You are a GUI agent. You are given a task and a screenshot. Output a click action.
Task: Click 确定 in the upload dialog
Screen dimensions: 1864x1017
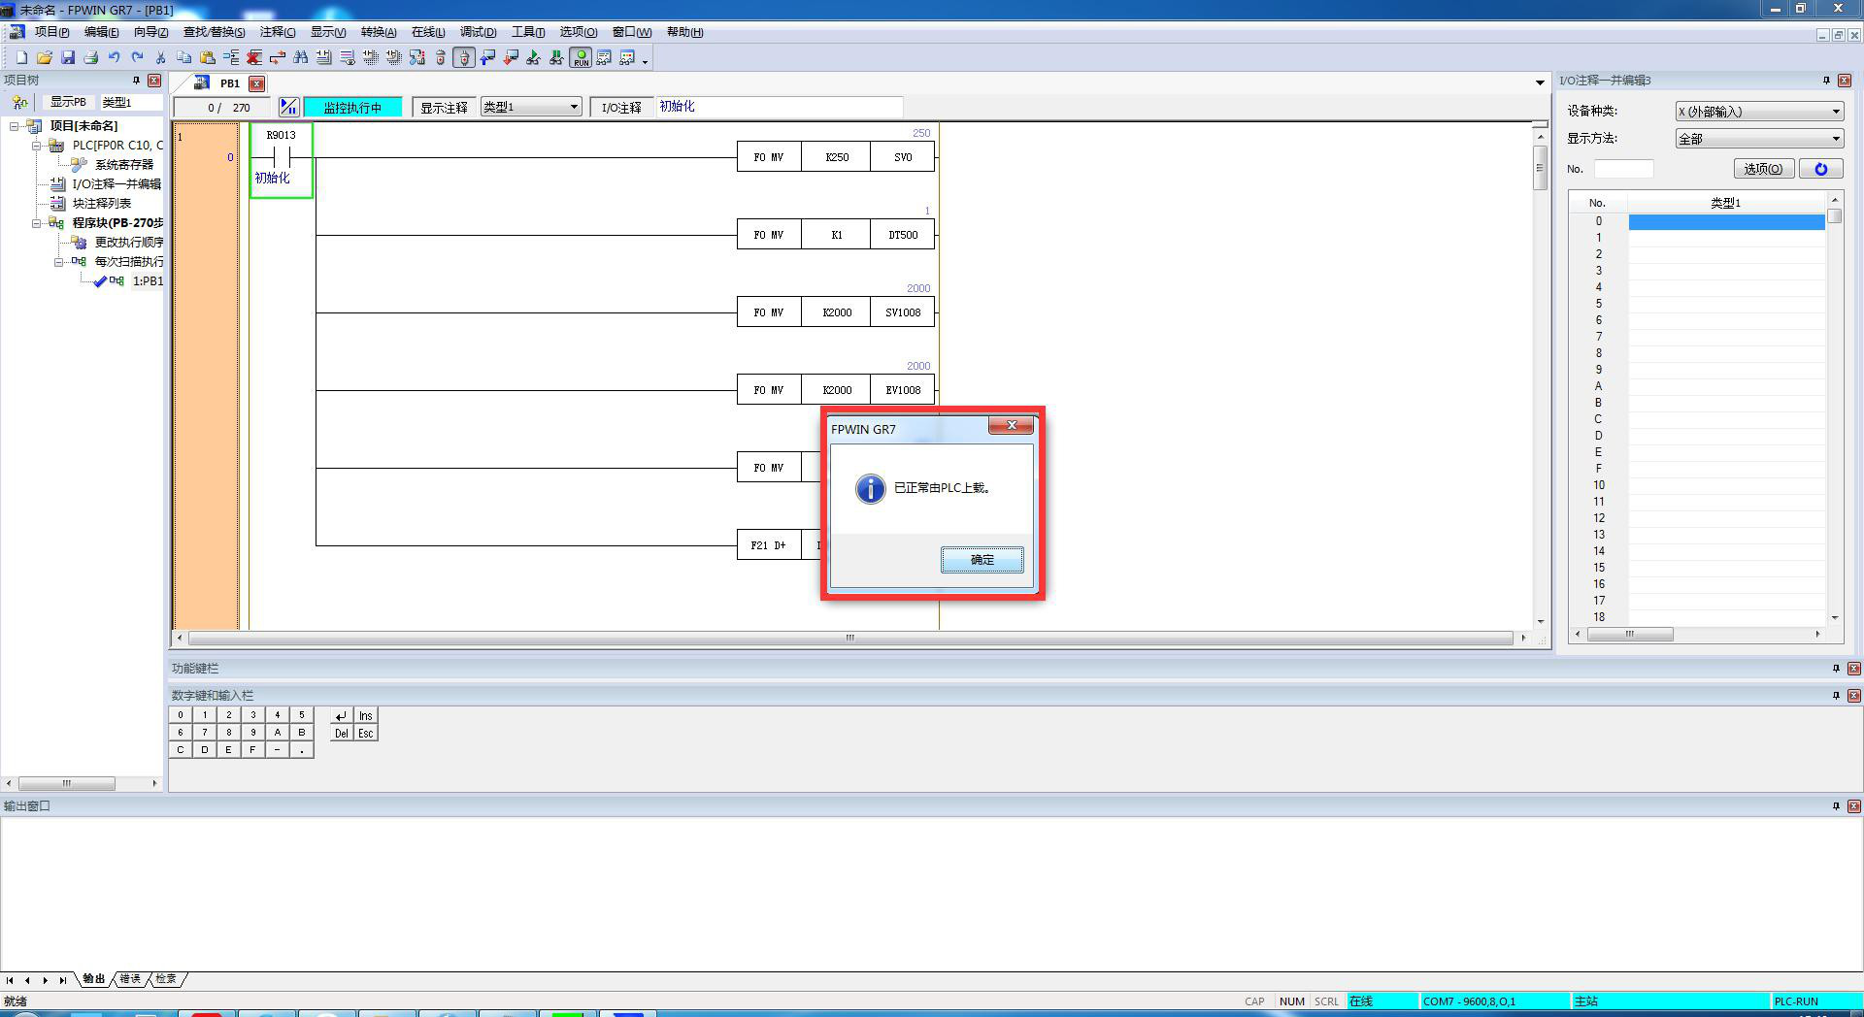tap(982, 560)
